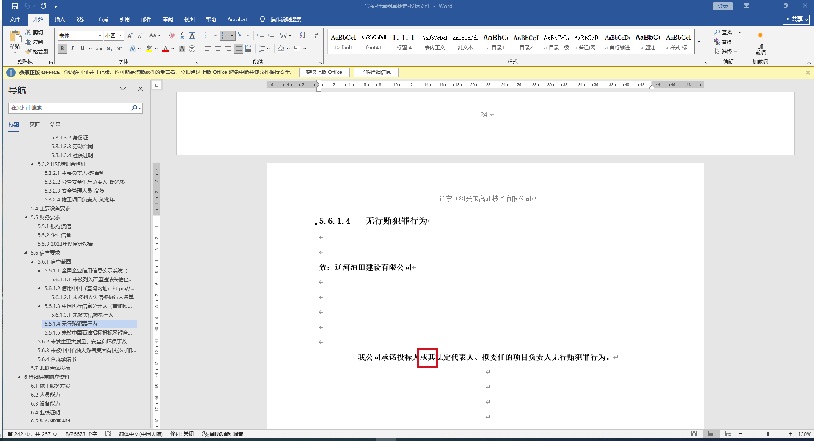Screen dimensions: 814x441
Task: Toggle subscript formatting
Action: pos(110,49)
